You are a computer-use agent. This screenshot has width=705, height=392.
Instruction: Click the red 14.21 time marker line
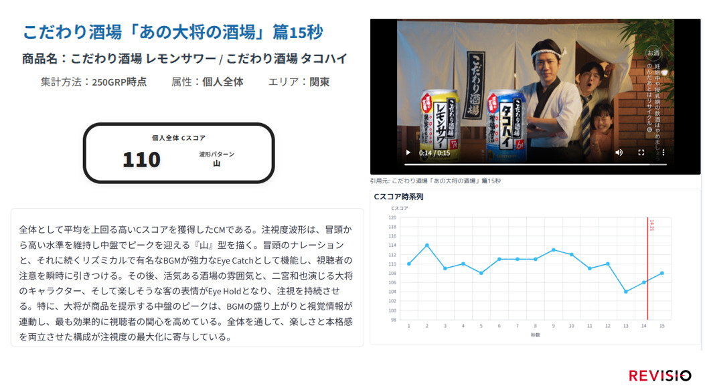click(647, 268)
